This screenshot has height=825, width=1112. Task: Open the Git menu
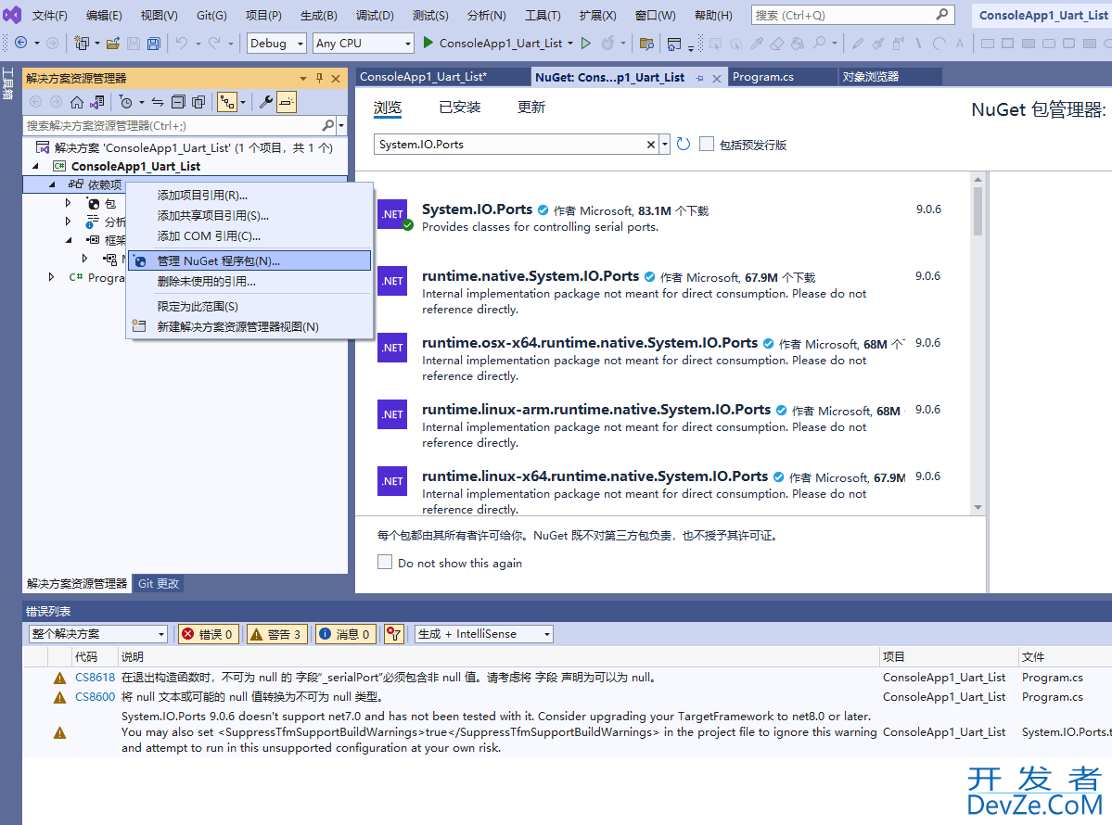pyautogui.click(x=211, y=16)
